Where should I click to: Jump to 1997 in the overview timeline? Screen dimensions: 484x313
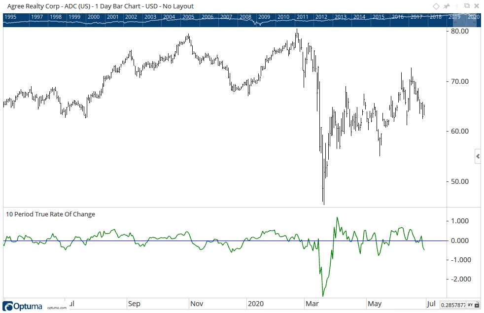point(37,17)
